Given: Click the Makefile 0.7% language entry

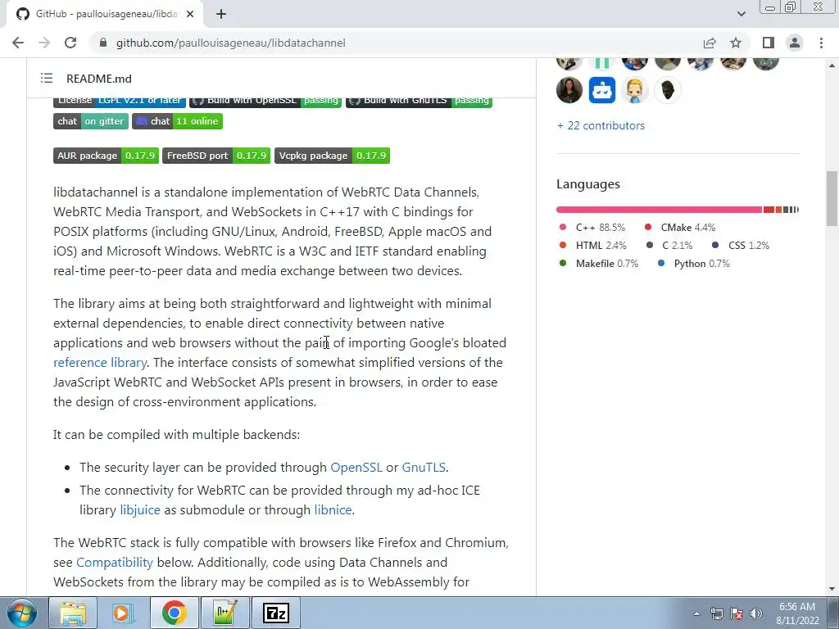Looking at the screenshot, I should tap(599, 264).
